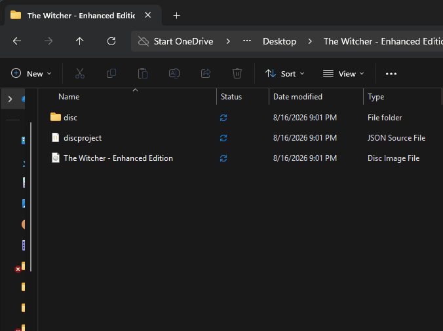Image resolution: width=443 pixels, height=331 pixels.
Task: Show hidden breadcrumb path ellipsis
Action: pyautogui.click(x=247, y=41)
